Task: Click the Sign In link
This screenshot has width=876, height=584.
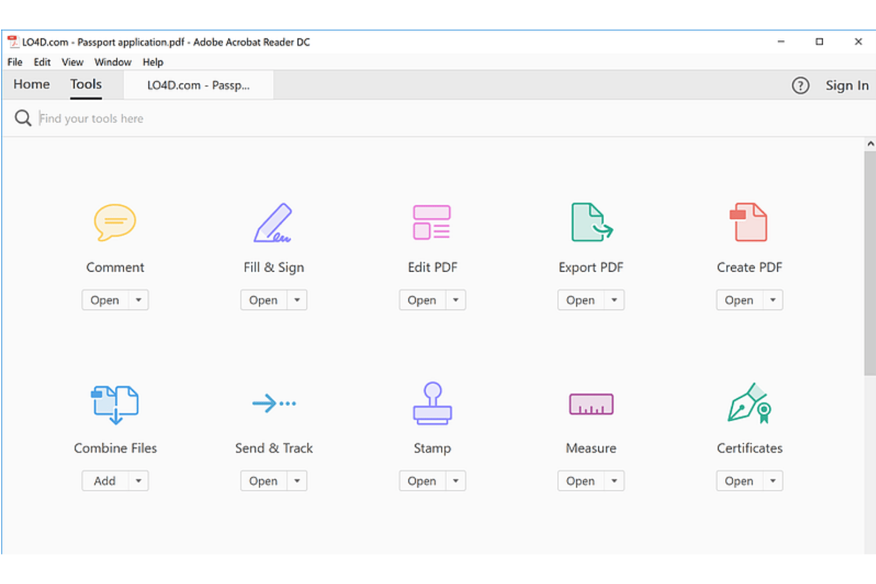Action: pyautogui.click(x=847, y=86)
